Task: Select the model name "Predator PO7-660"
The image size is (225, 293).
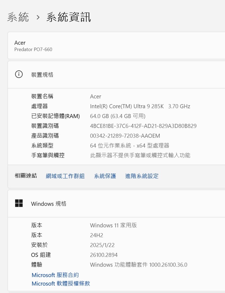Action: pos(33,49)
